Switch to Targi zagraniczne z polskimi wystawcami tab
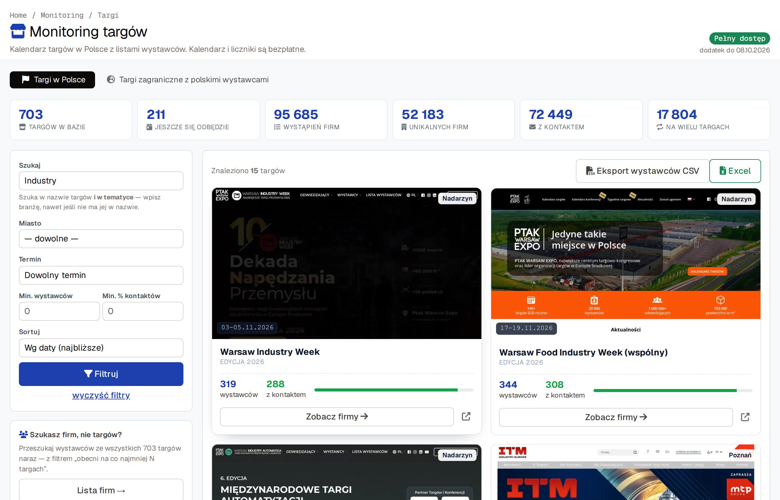 (188, 80)
